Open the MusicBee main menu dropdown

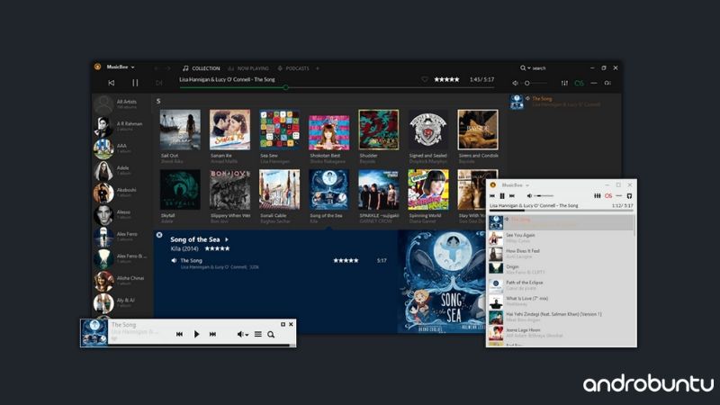click(x=121, y=67)
